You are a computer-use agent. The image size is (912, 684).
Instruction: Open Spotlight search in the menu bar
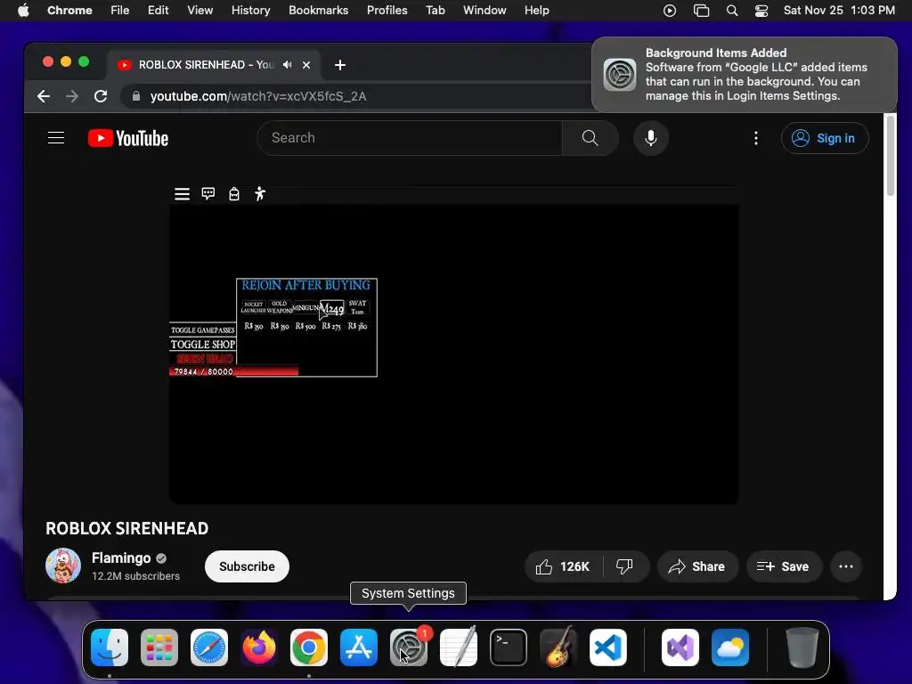tap(732, 11)
